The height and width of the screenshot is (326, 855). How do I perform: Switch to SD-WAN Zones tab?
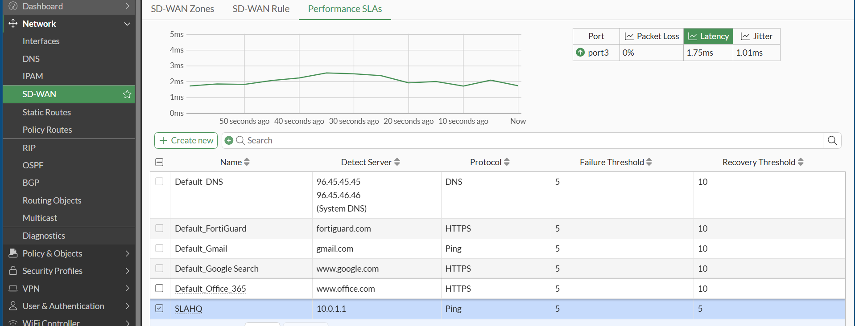tap(182, 9)
